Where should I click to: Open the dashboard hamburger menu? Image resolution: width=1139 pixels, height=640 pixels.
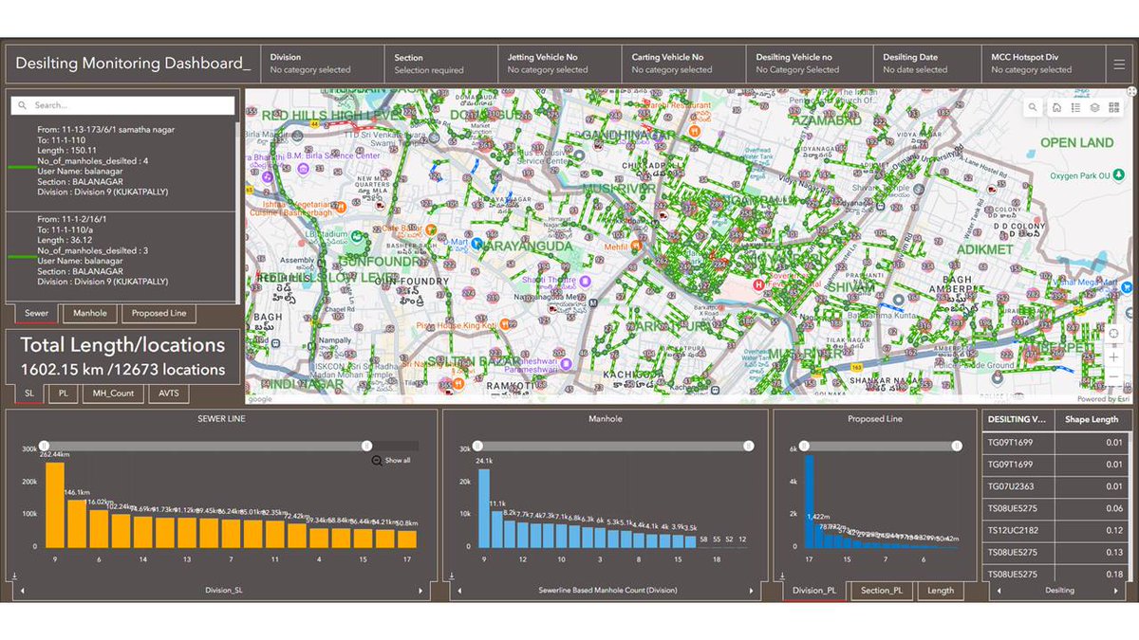1119,64
